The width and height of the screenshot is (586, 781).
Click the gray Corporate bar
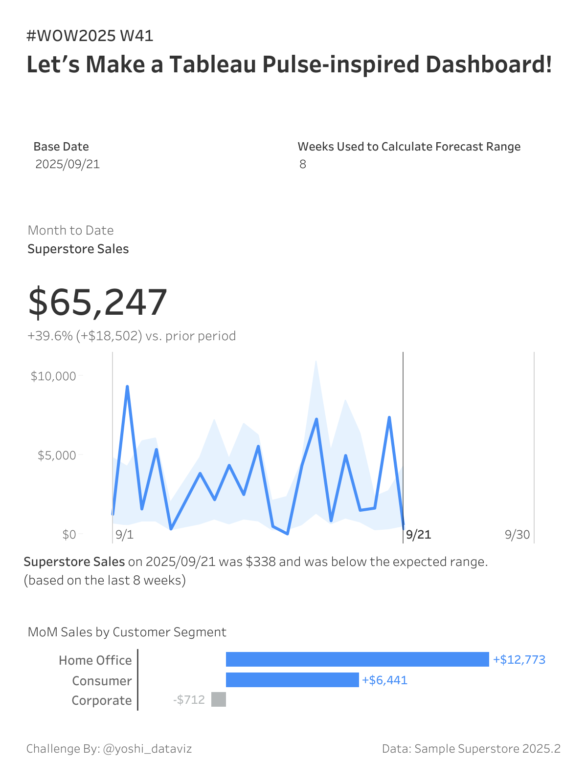tap(219, 699)
